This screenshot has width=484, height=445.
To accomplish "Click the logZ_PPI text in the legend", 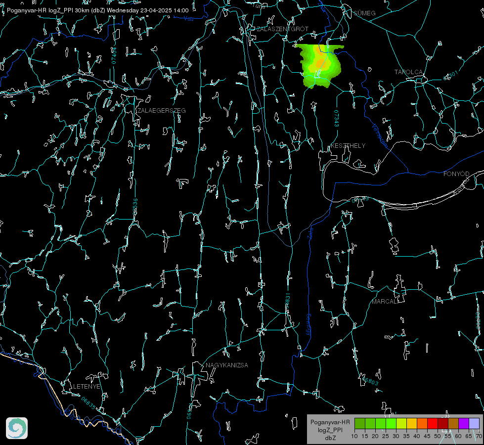I will click(330, 430).
